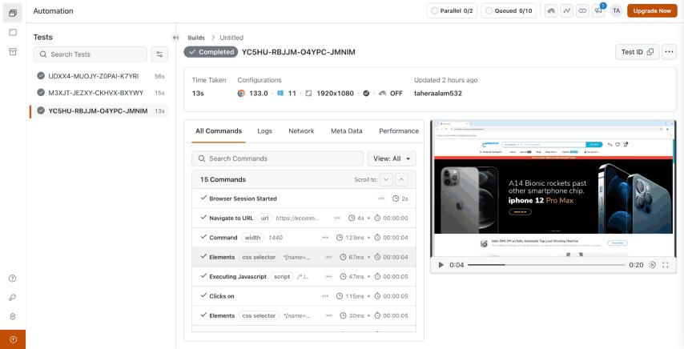Open the three-dot menu beside Test ID
The height and width of the screenshot is (349, 684).
coord(669,52)
